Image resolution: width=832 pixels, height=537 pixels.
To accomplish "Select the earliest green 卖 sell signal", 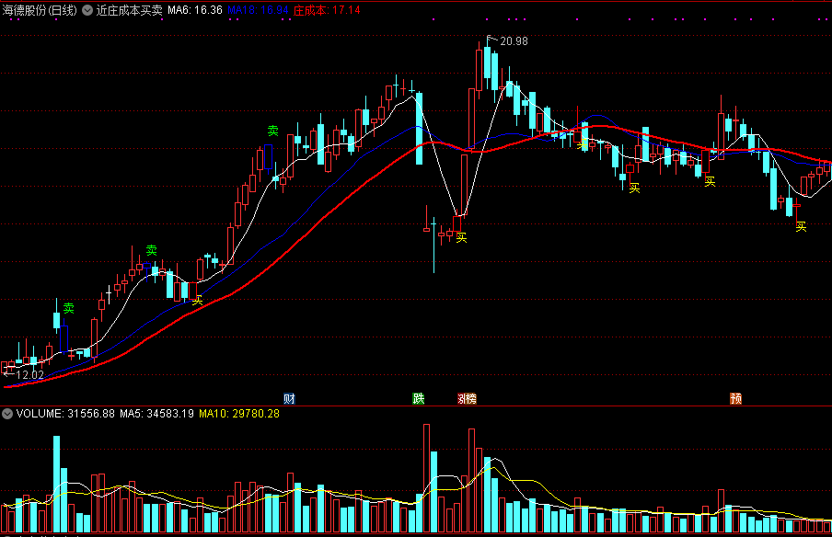I will pos(69,308).
